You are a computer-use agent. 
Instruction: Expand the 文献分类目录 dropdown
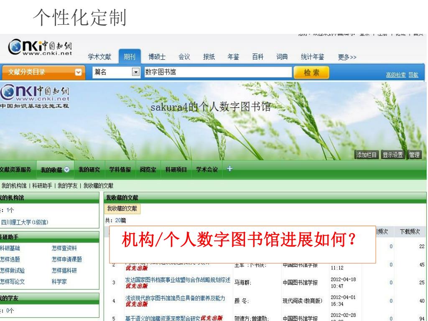78,72
